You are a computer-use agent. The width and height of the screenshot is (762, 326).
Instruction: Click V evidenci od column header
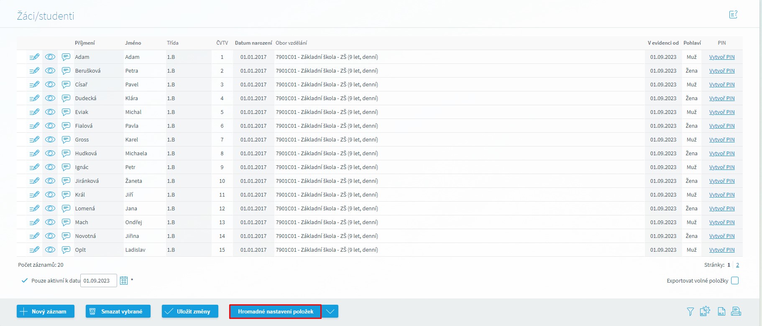point(663,43)
